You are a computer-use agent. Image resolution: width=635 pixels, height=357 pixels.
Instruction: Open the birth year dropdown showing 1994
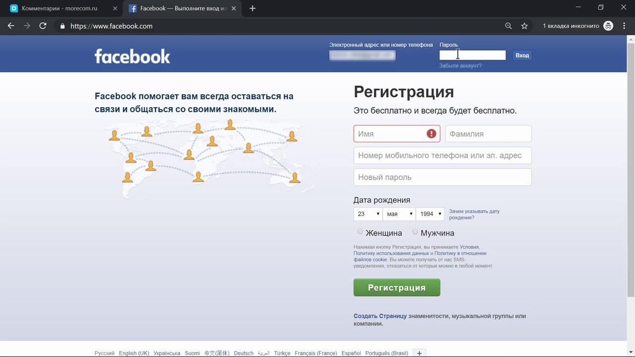pyautogui.click(x=430, y=214)
